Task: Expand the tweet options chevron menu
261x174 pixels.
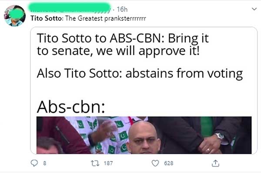Action: pyautogui.click(x=254, y=9)
